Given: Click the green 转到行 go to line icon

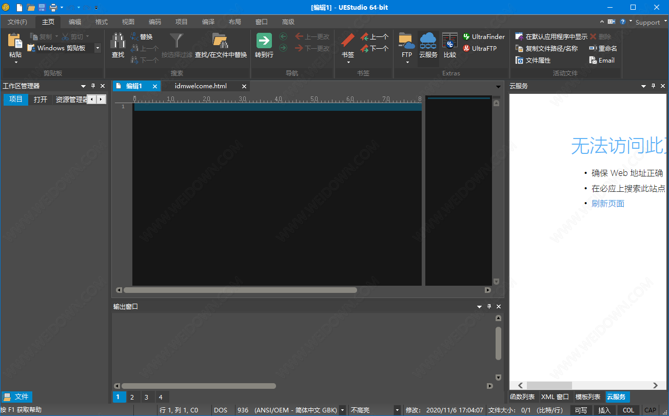Looking at the screenshot, I should click(264, 41).
